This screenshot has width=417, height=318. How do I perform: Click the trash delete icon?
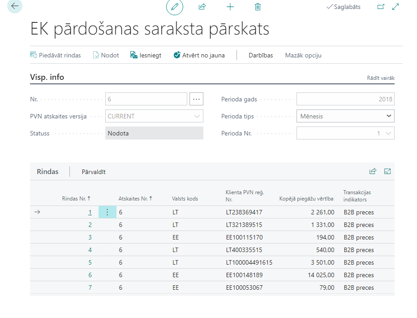coord(258,7)
